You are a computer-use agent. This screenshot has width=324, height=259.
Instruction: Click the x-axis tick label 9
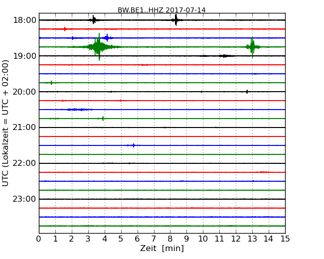(x=186, y=239)
